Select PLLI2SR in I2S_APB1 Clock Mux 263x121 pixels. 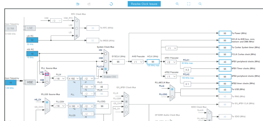[126, 101]
